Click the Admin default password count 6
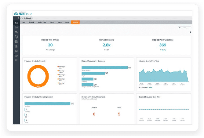 click(94, 114)
